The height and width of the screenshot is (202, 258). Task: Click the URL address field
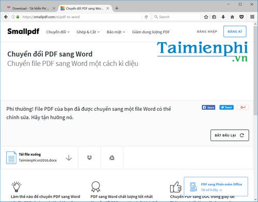pyautogui.click(x=82, y=17)
